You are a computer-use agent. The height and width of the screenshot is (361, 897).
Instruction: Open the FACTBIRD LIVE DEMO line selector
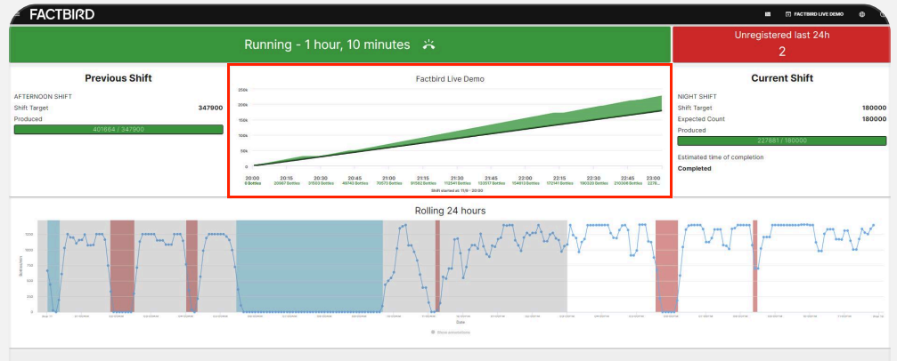[x=815, y=14]
